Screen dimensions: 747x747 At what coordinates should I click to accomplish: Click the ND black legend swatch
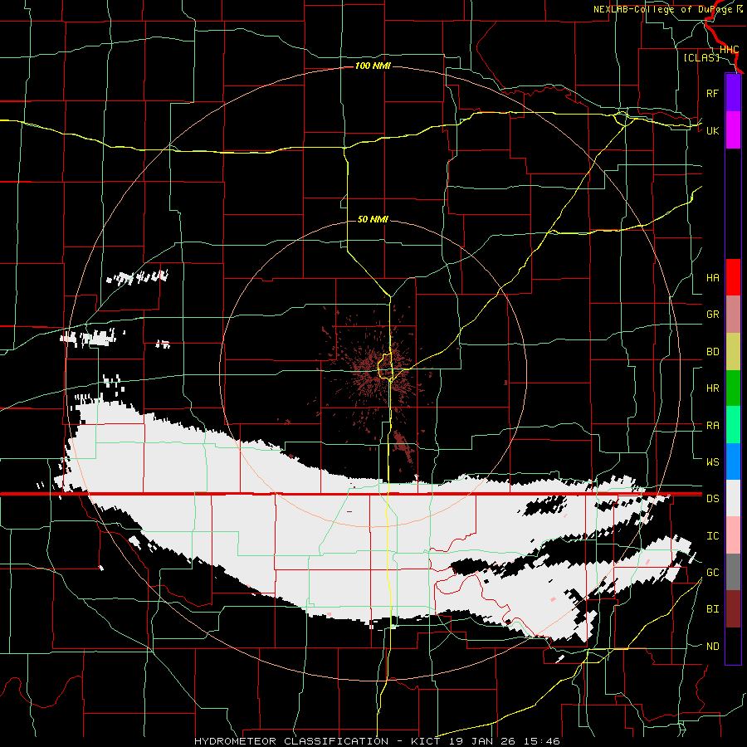pyautogui.click(x=733, y=646)
